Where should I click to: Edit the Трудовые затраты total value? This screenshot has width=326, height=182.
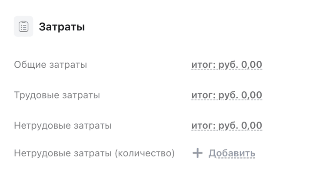226,95
